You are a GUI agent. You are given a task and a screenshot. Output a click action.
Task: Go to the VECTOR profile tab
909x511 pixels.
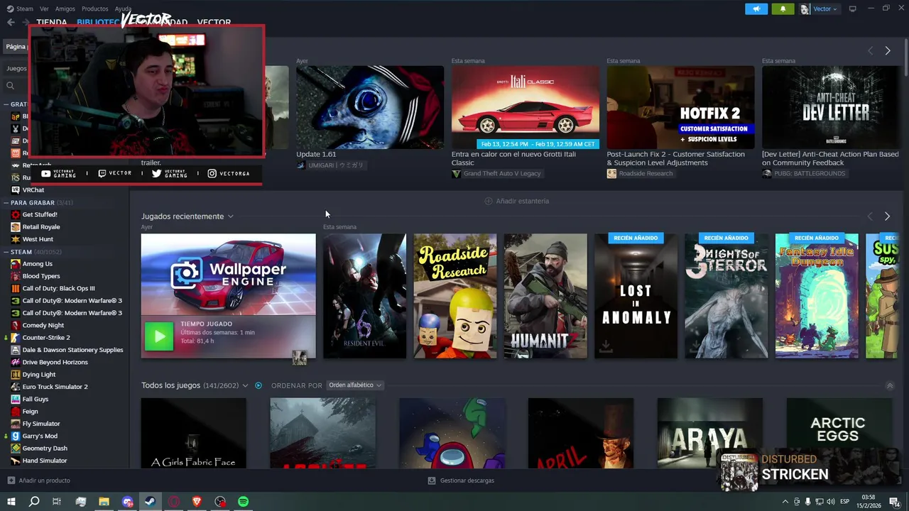[214, 22]
